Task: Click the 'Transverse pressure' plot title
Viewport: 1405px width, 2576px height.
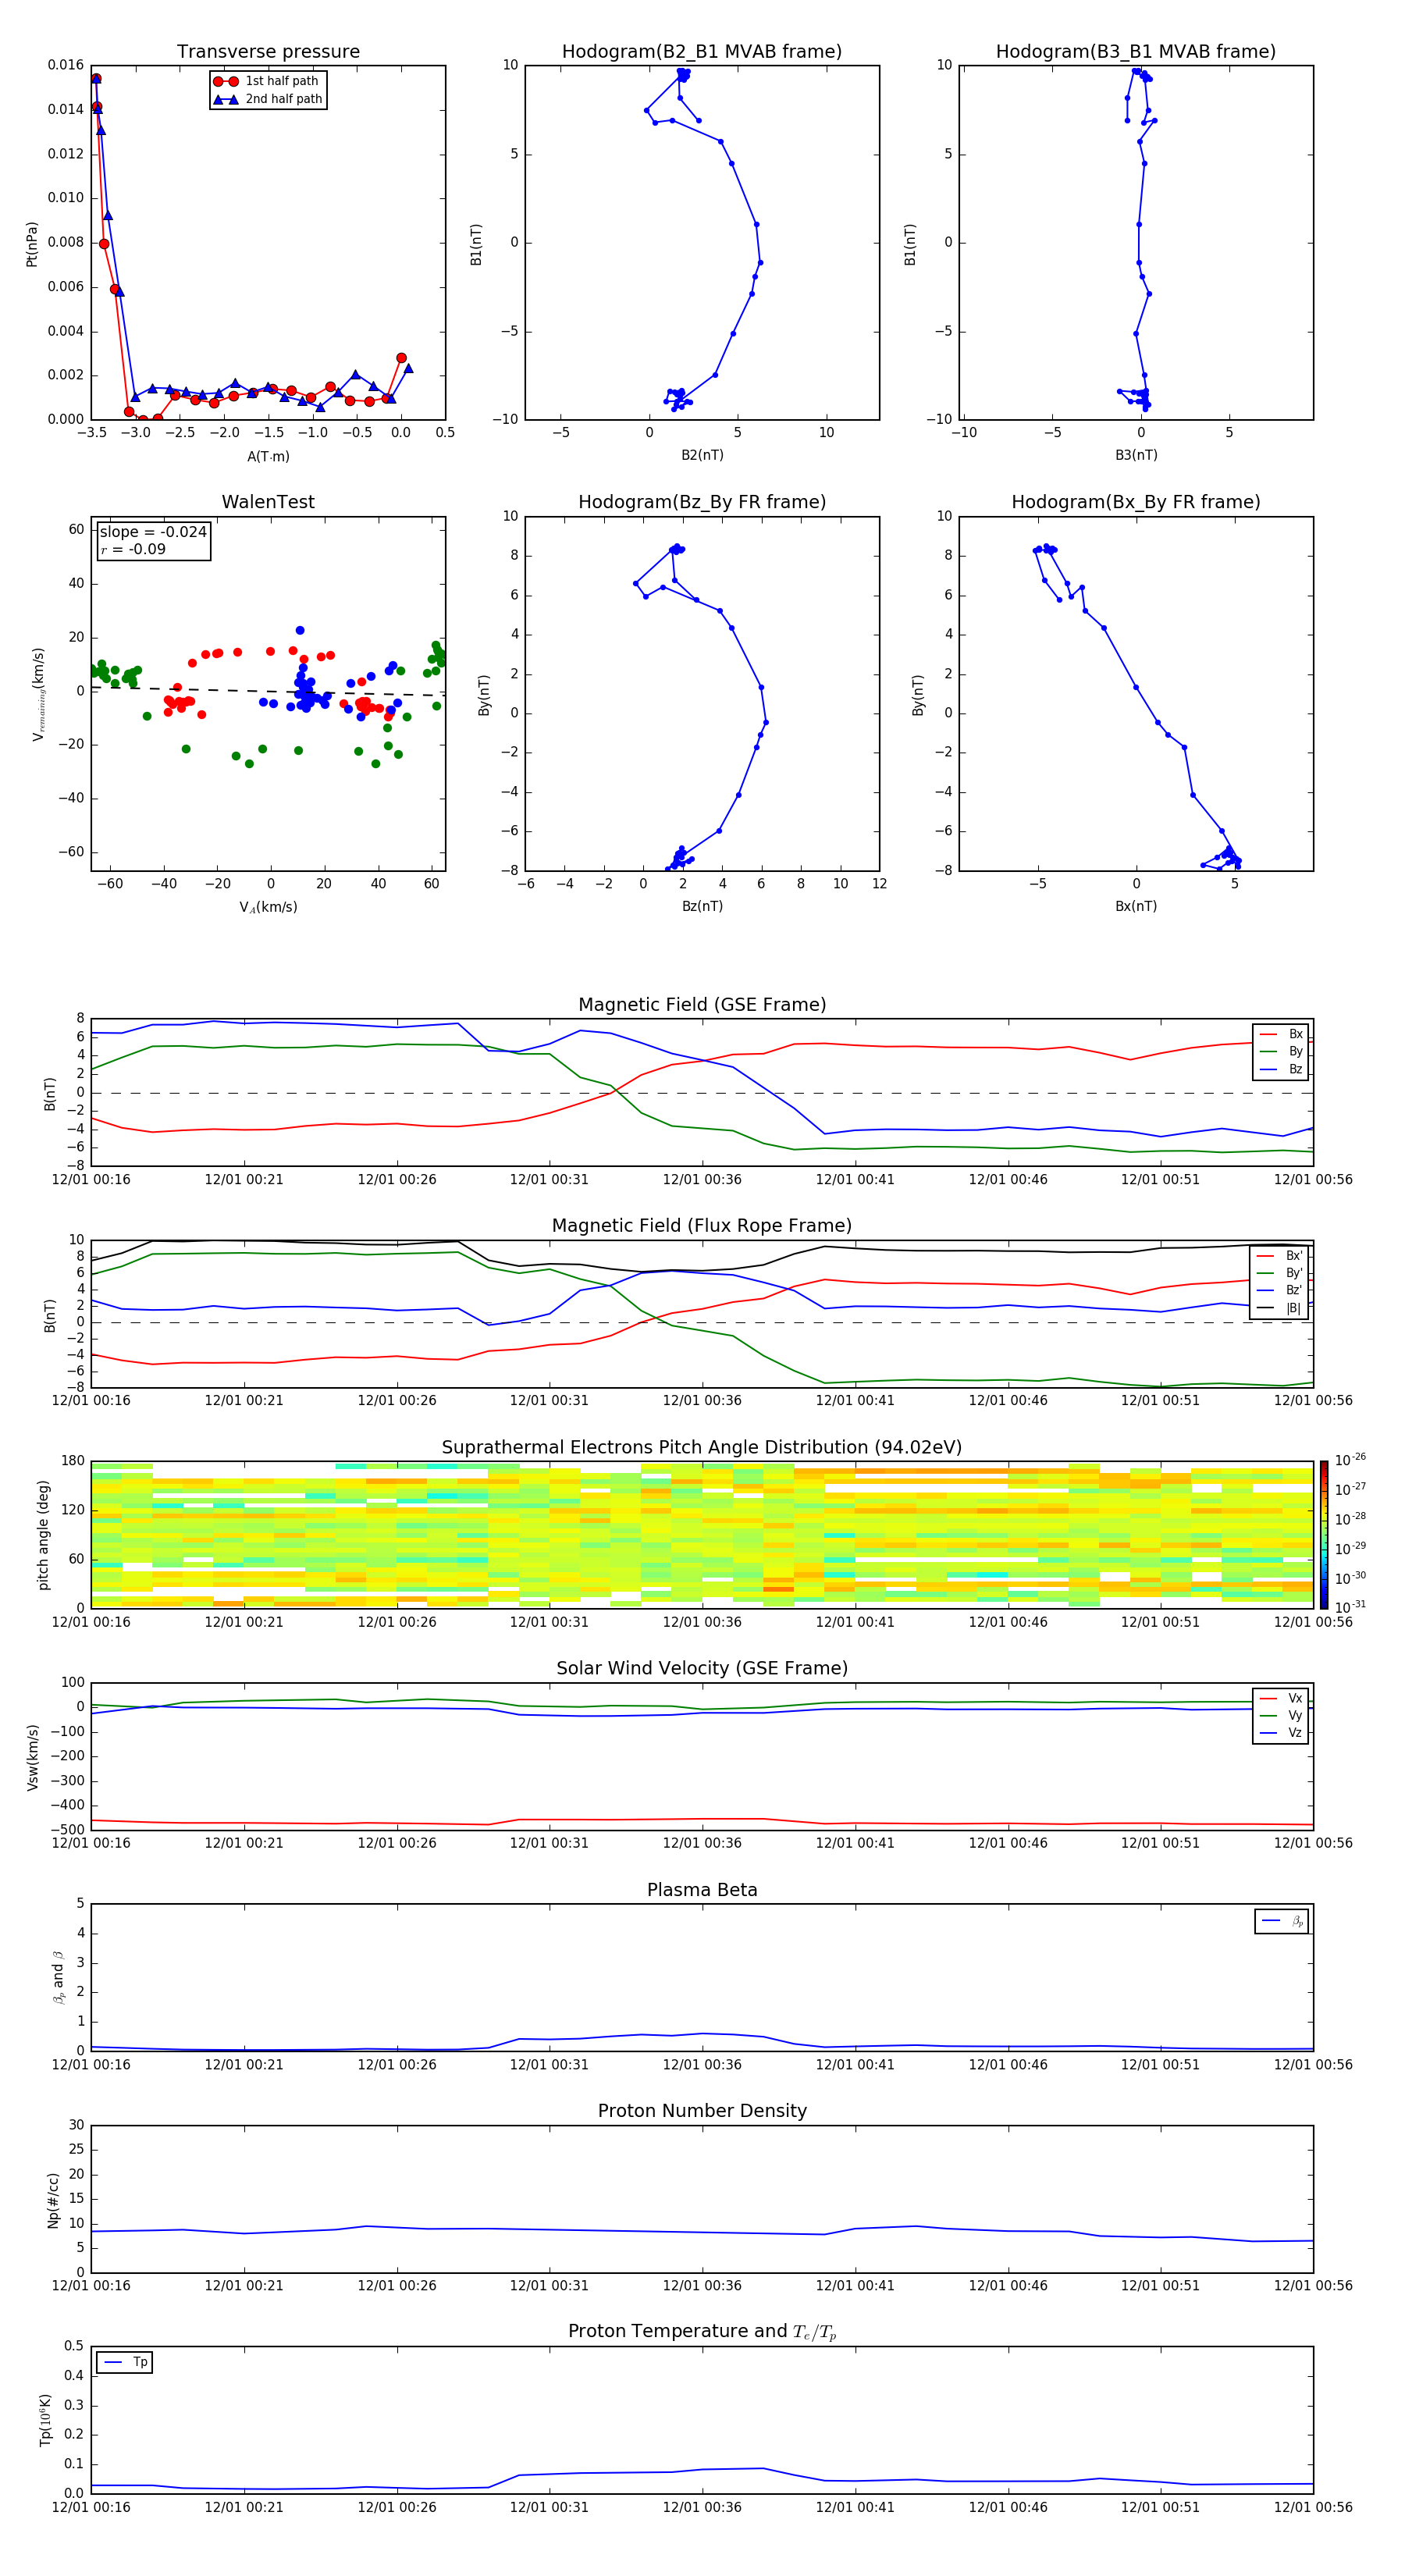Action: (x=268, y=51)
